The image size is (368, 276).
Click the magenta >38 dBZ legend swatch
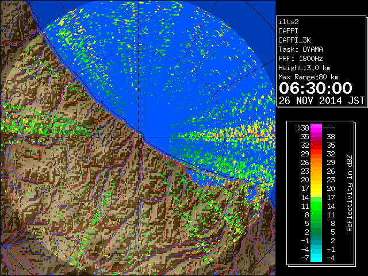(316, 128)
